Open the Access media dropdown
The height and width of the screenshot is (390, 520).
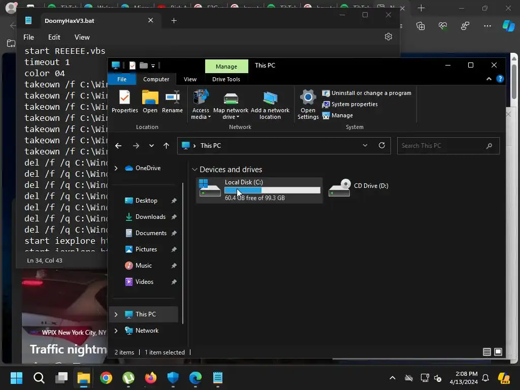click(201, 105)
